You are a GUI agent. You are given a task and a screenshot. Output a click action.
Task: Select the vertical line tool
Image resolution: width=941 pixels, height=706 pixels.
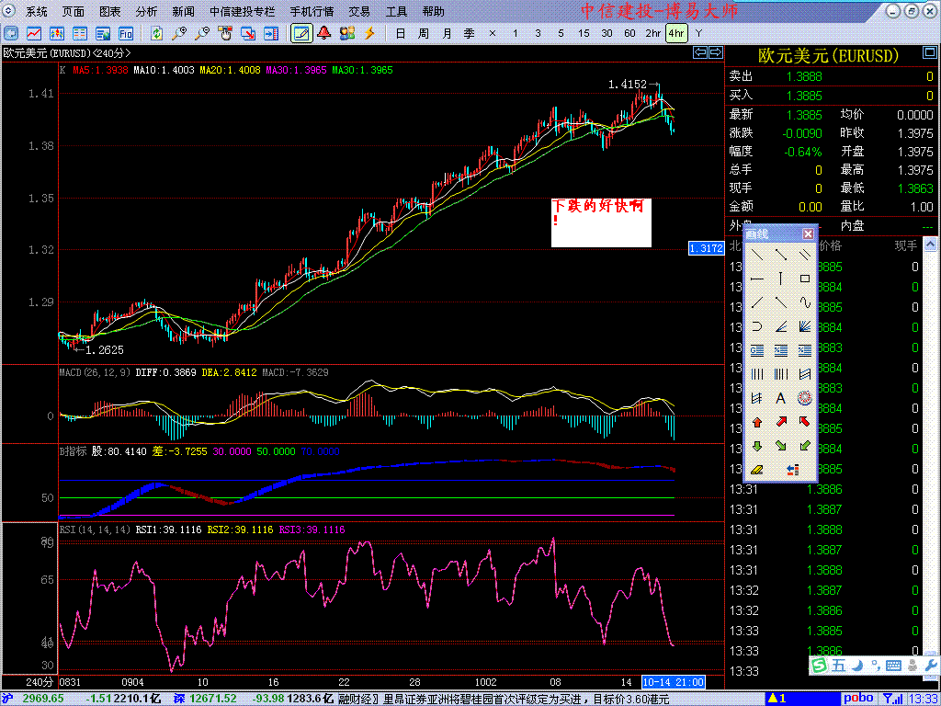[x=781, y=279]
